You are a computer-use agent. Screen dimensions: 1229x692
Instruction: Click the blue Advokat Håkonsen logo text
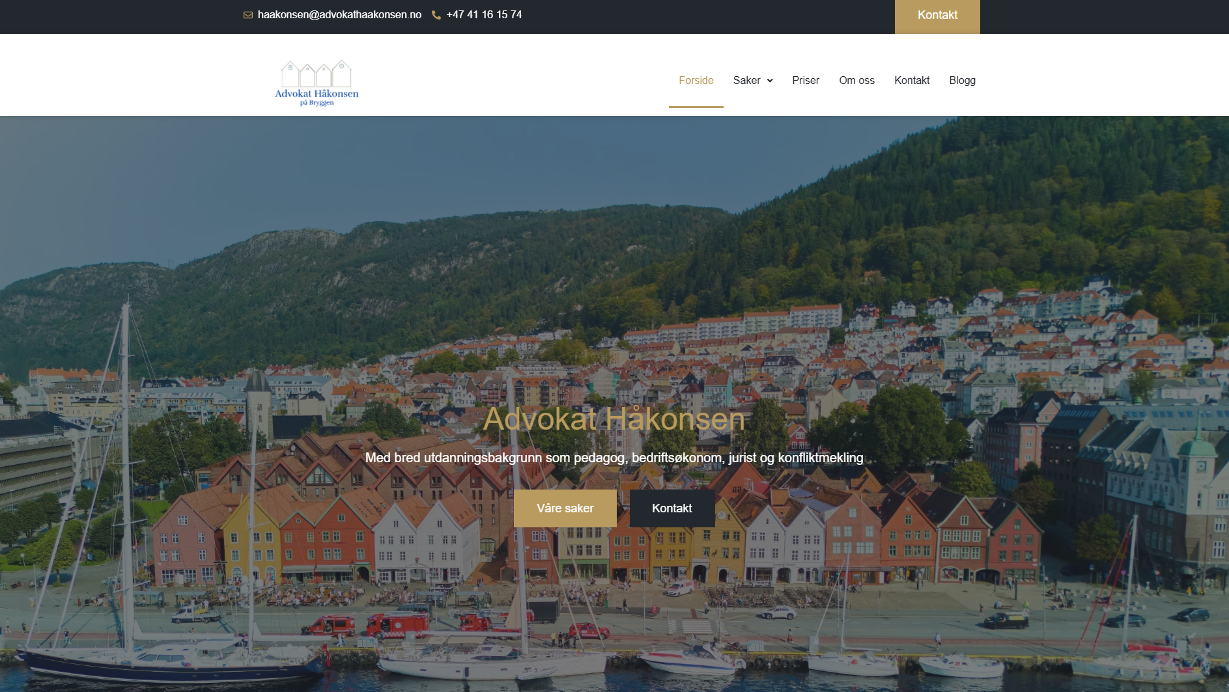(x=317, y=94)
